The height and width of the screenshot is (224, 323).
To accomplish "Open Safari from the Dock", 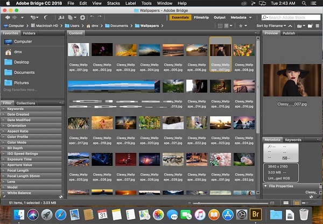I will 60,214.
